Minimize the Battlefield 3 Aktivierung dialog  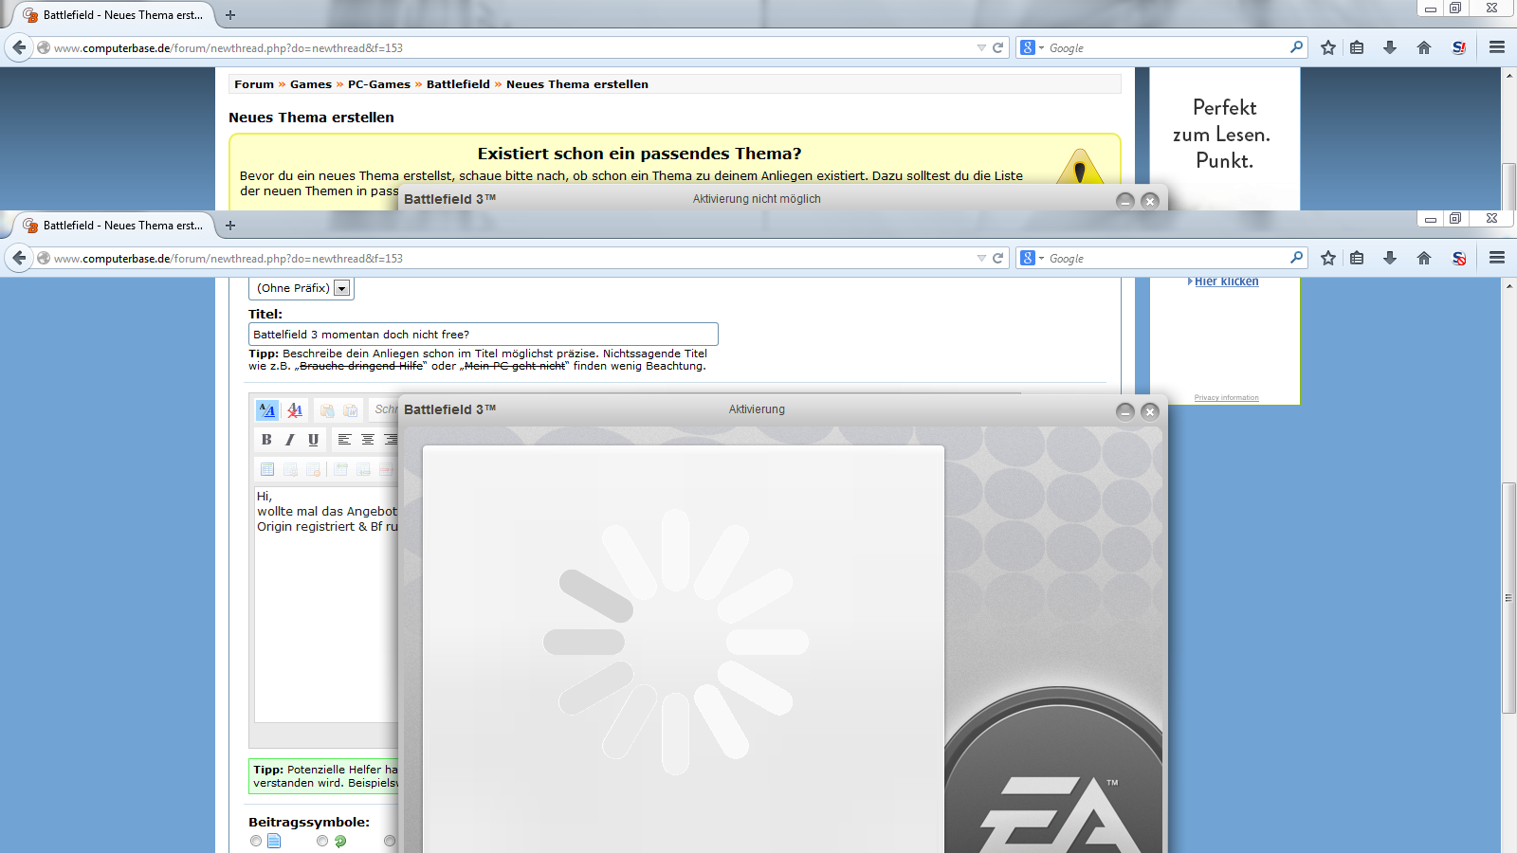coord(1125,411)
